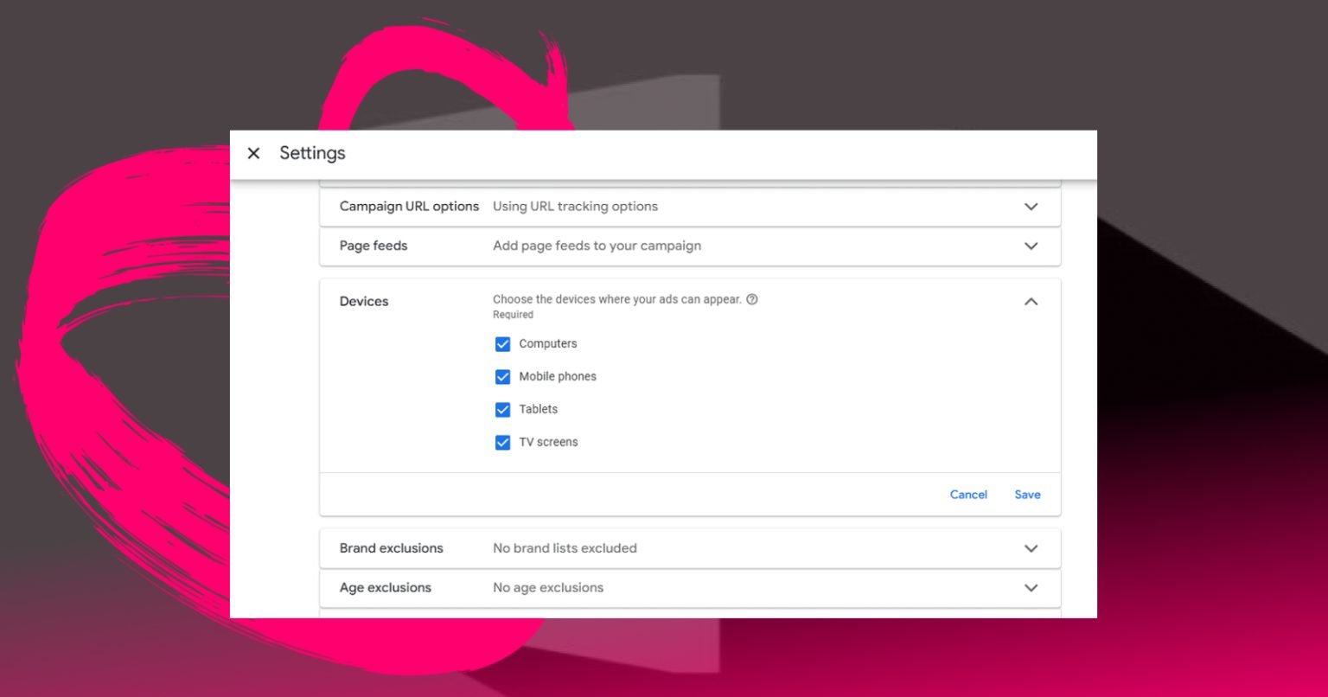The width and height of the screenshot is (1328, 697).
Task: Toggle the Tablets checkbox
Action: coord(502,410)
